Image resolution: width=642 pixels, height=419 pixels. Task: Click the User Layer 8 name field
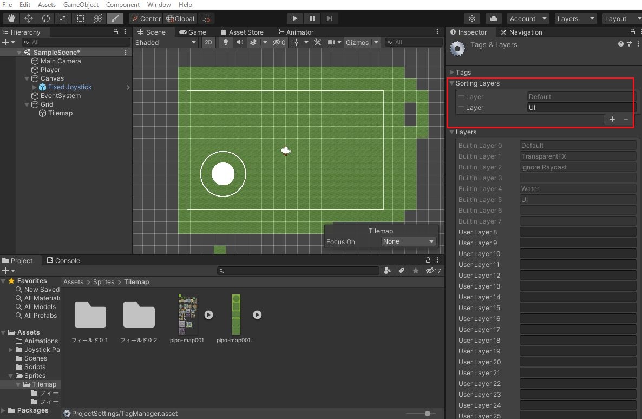(x=578, y=232)
